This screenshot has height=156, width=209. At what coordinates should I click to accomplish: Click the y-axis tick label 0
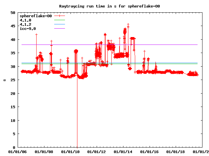coord(14,148)
